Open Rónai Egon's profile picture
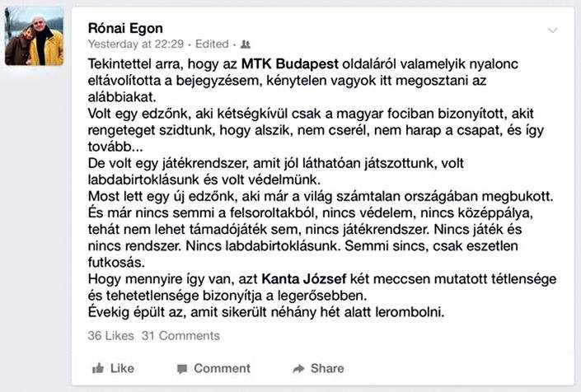The image size is (581, 392). [34, 36]
